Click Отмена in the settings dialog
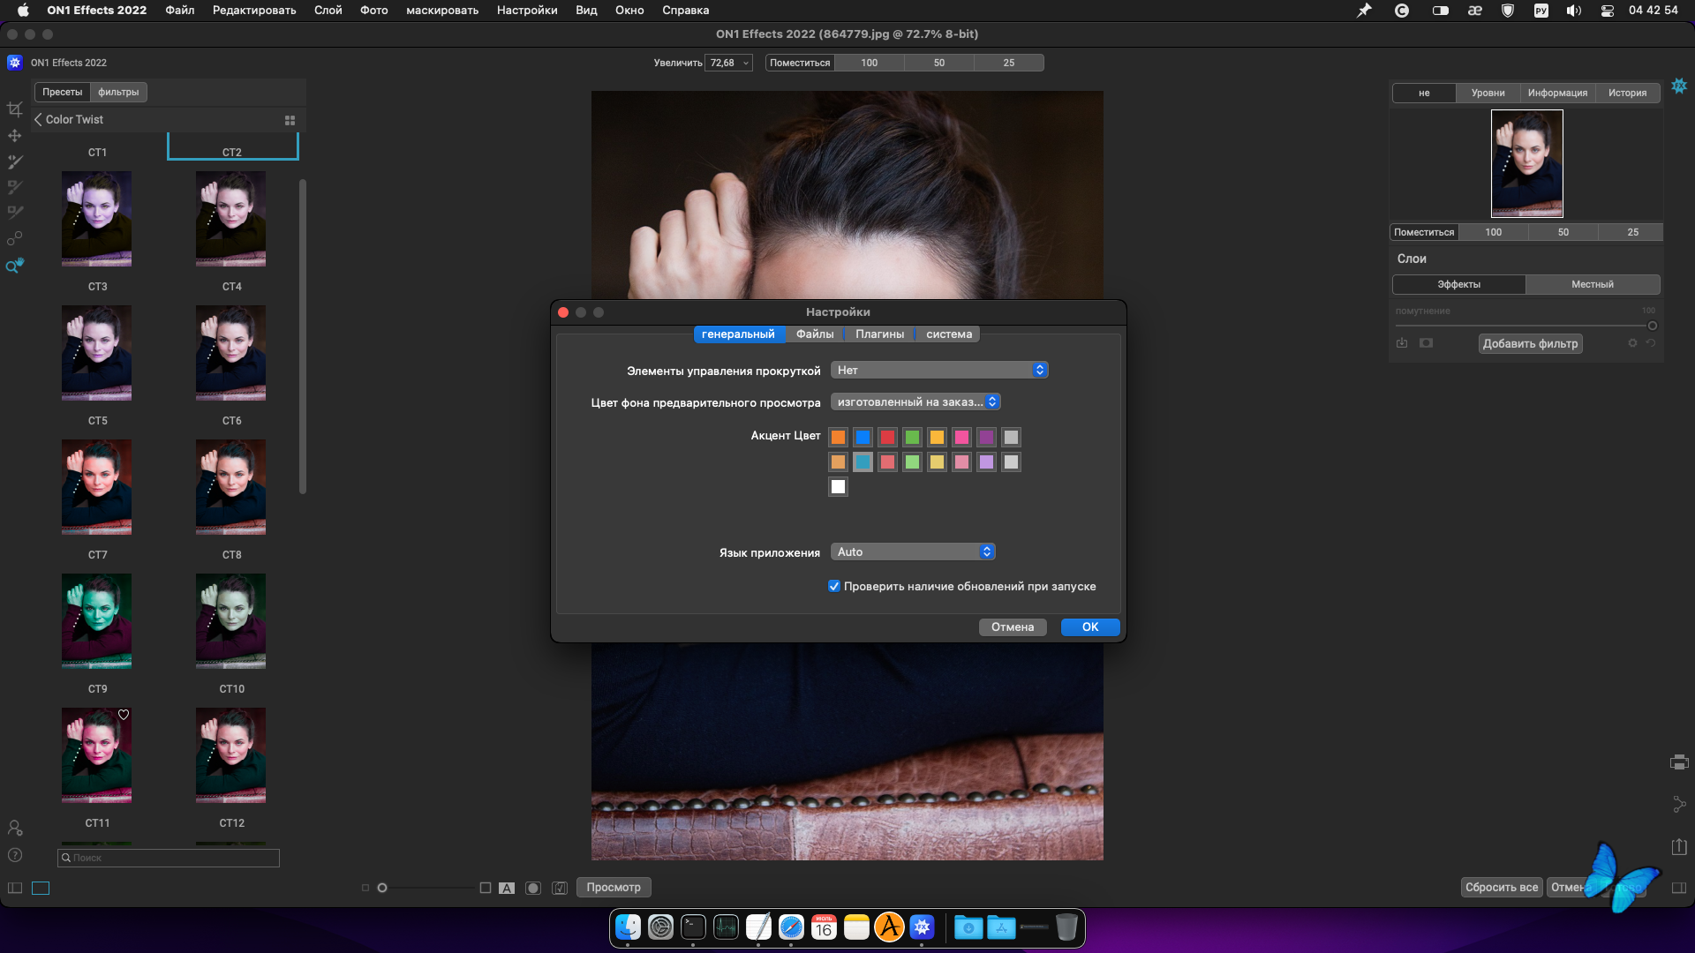Image resolution: width=1695 pixels, height=953 pixels. 1013,627
